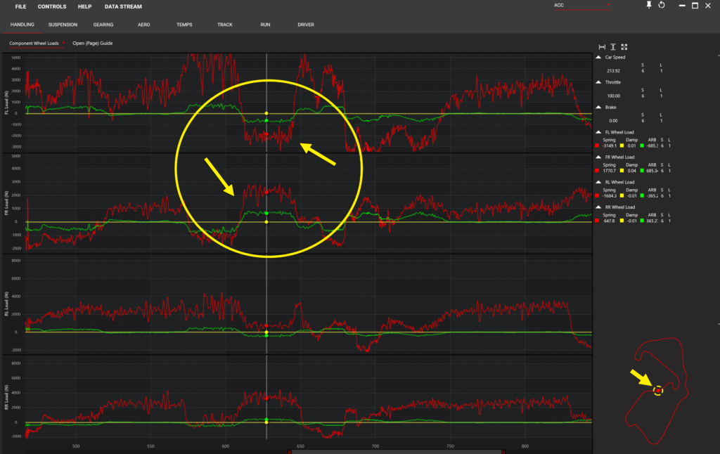Image resolution: width=720 pixels, height=454 pixels.
Task: Click the Throttle value 100.00
Action: (x=613, y=96)
